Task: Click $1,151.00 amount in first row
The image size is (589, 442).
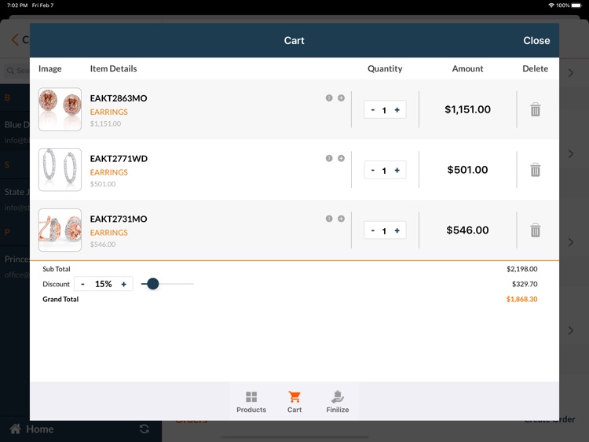Action: [468, 109]
